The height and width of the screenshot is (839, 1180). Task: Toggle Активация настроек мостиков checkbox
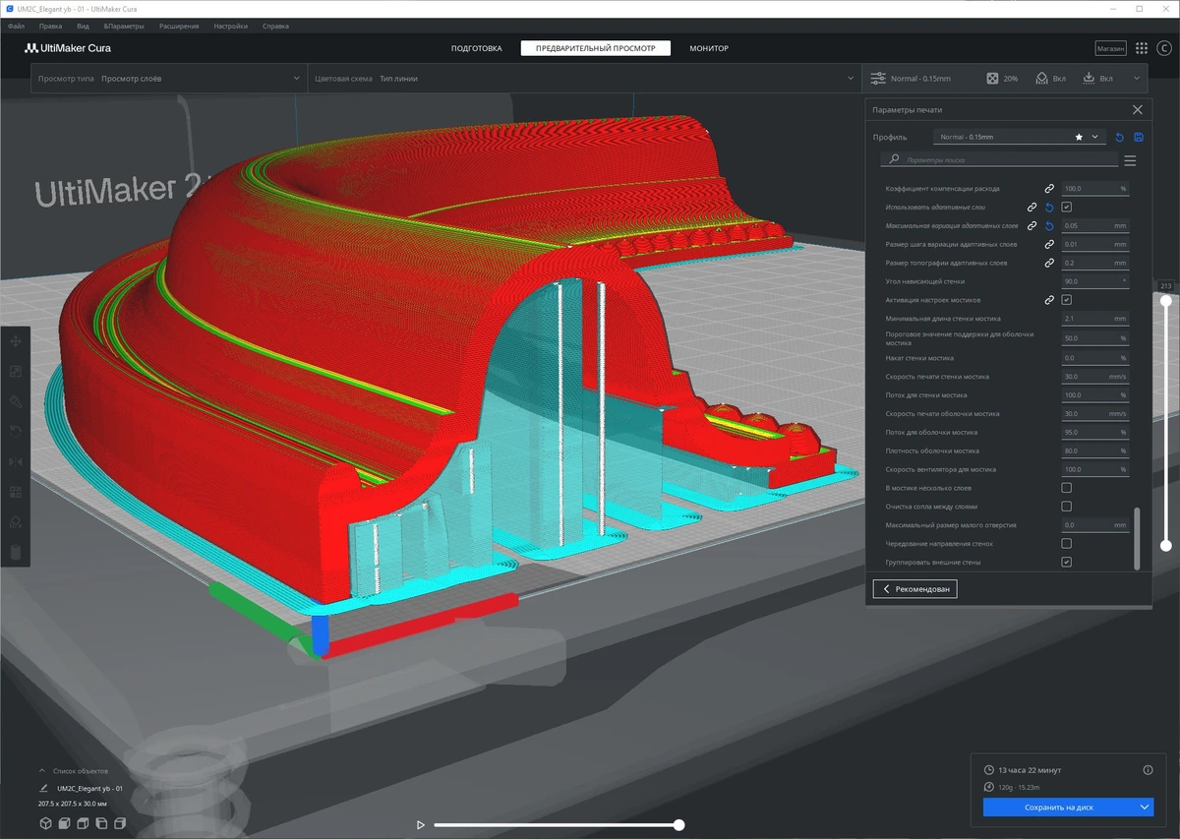(1067, 300)
